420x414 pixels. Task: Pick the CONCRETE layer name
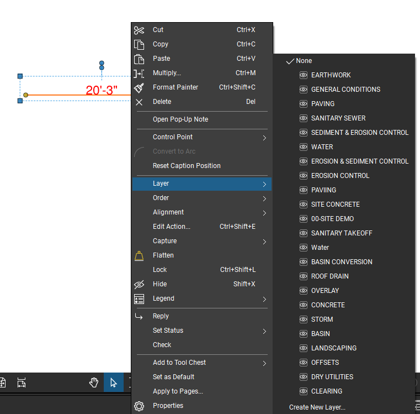[328, 305]
